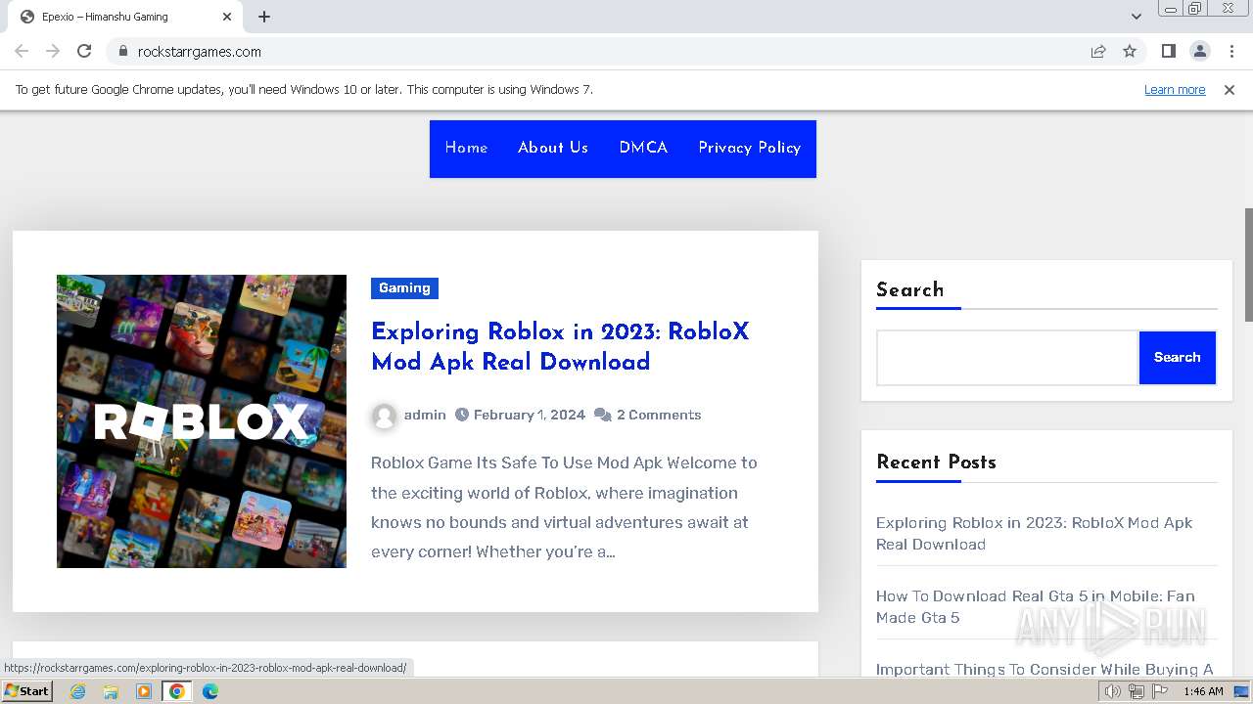1253x704 pixels.
Task: Click inside the sidebar search field
Action: coord(1007,358)
